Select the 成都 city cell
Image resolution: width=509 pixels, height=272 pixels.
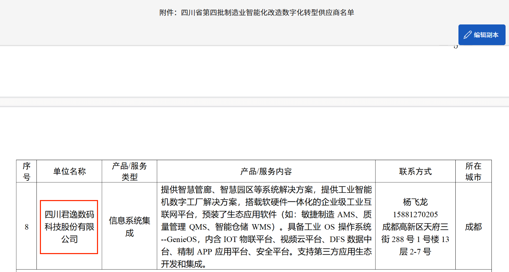pos(473,227)
